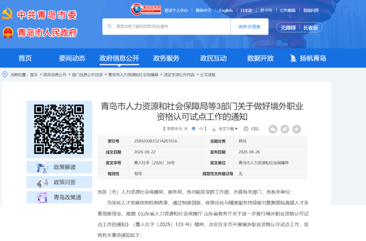Viewport: 366px width, 241px height.
Task: Click the article title heading
Action: 202,111
